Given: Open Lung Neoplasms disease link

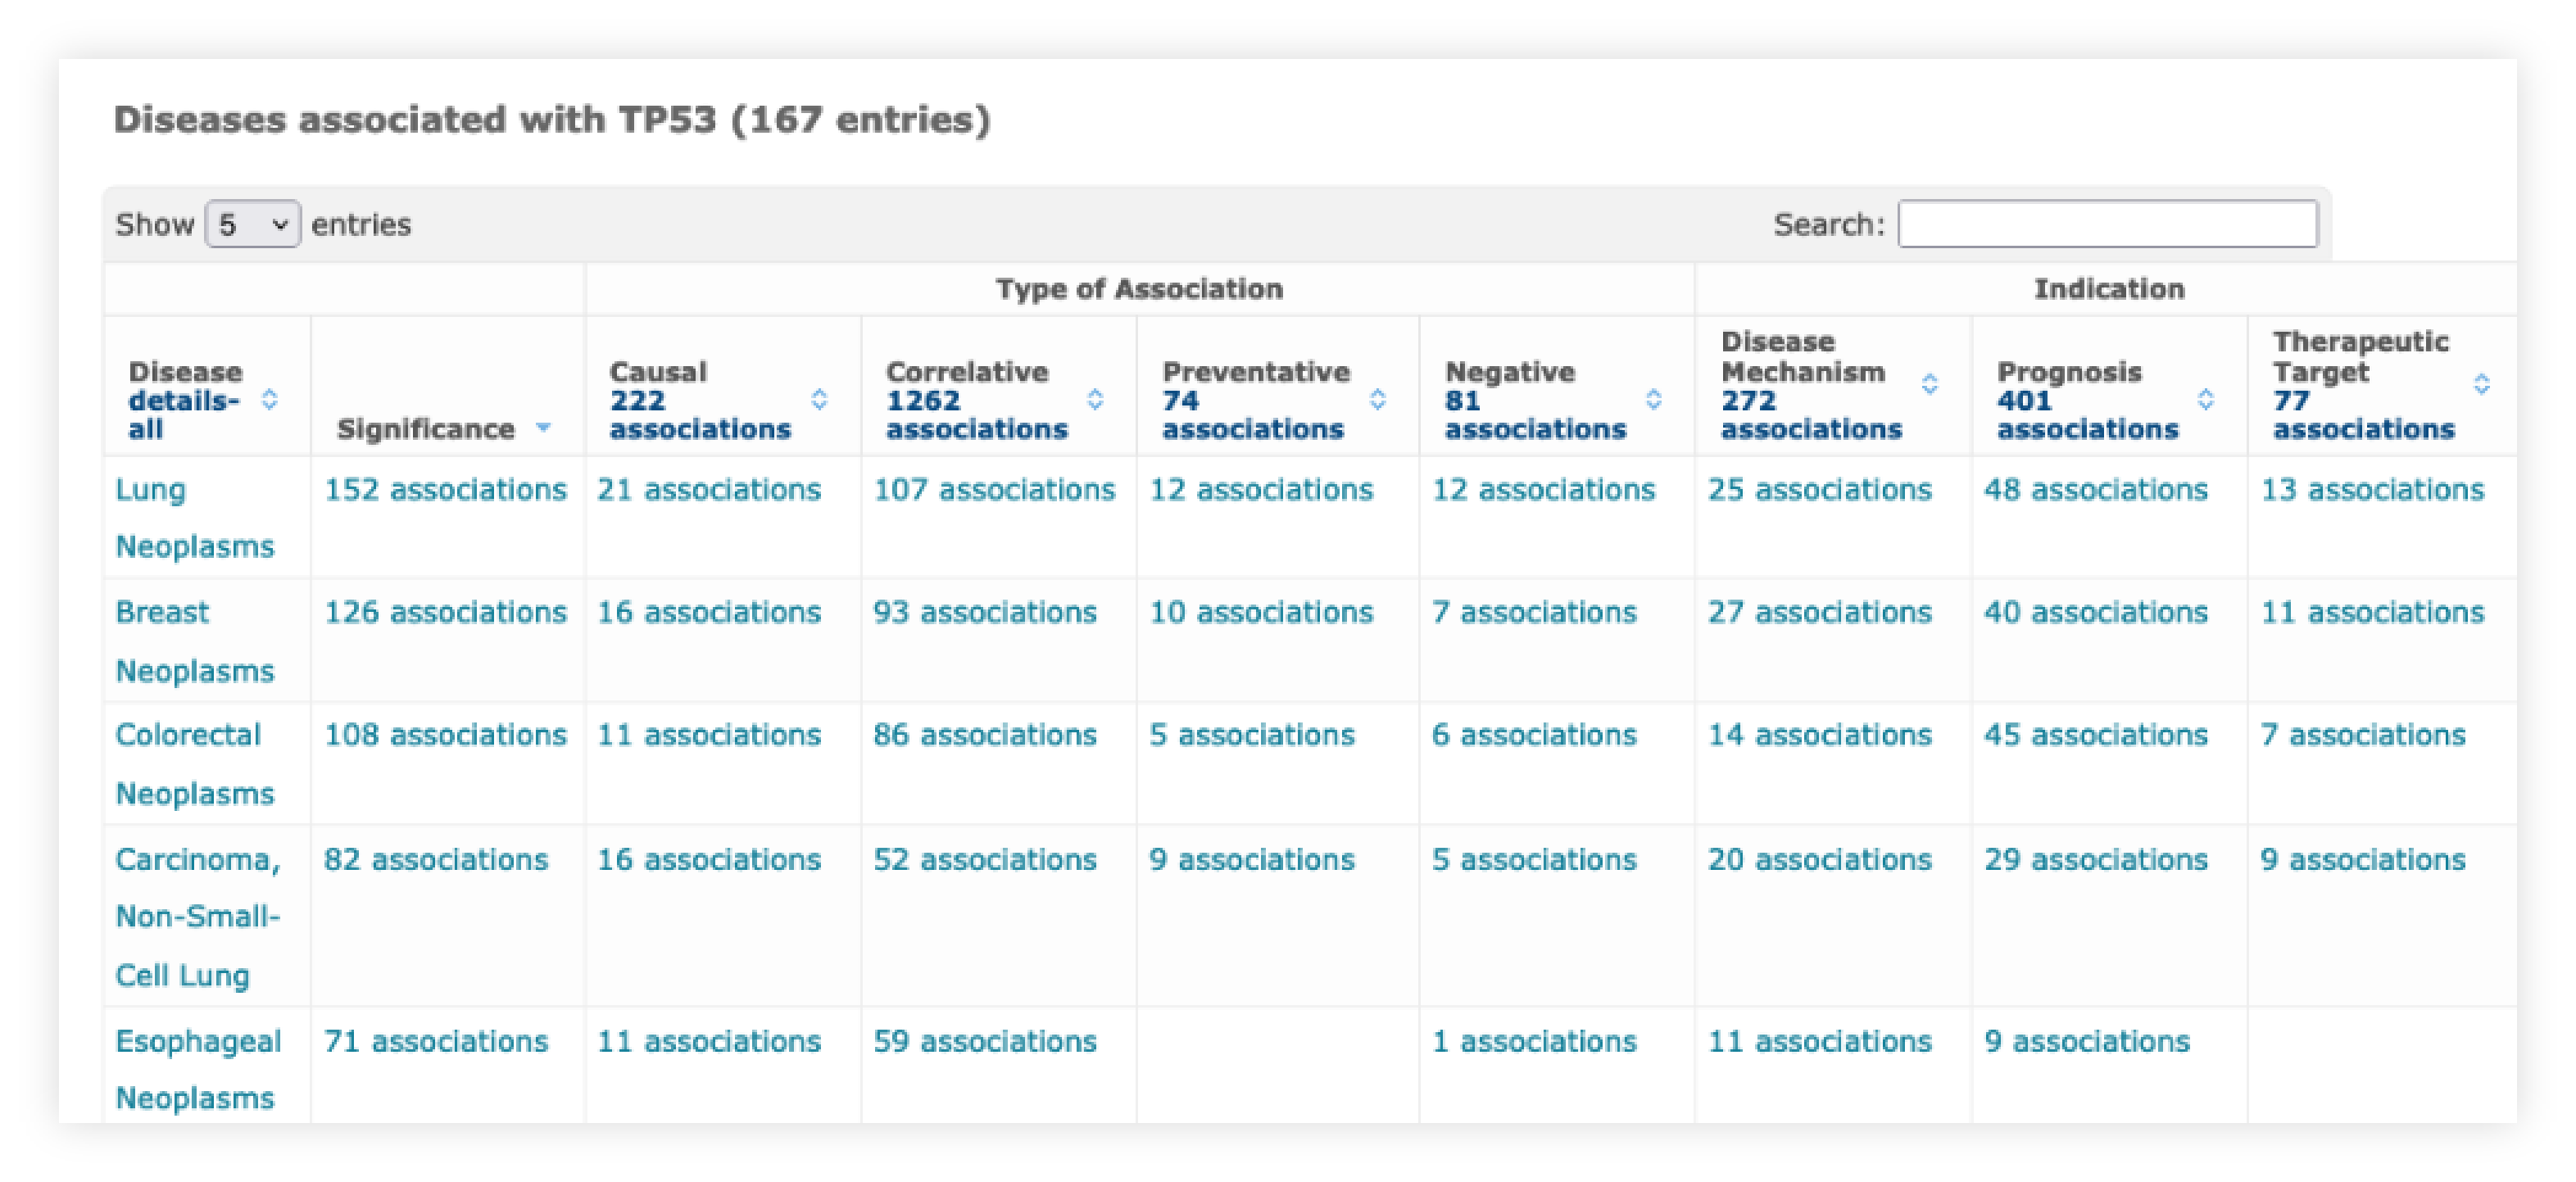Looking at the screenshot, I should [195, 518].
